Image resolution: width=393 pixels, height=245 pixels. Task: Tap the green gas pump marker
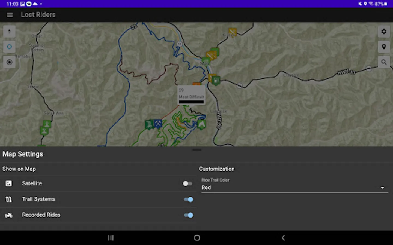click(216, 81)
